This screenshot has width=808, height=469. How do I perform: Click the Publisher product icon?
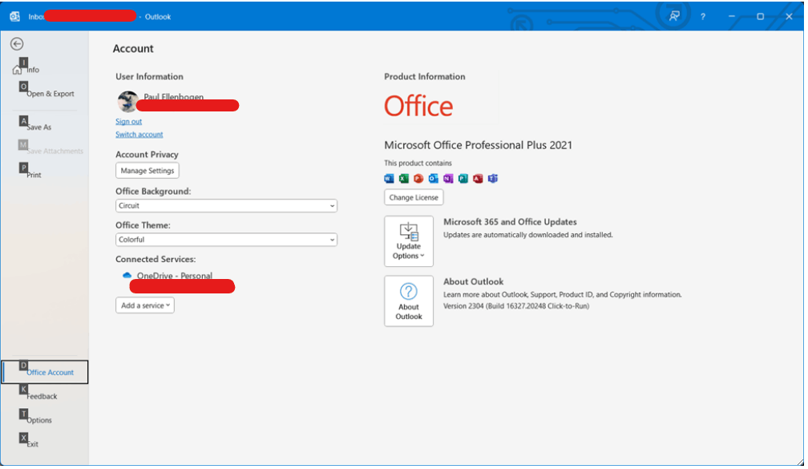pos(463,179)
